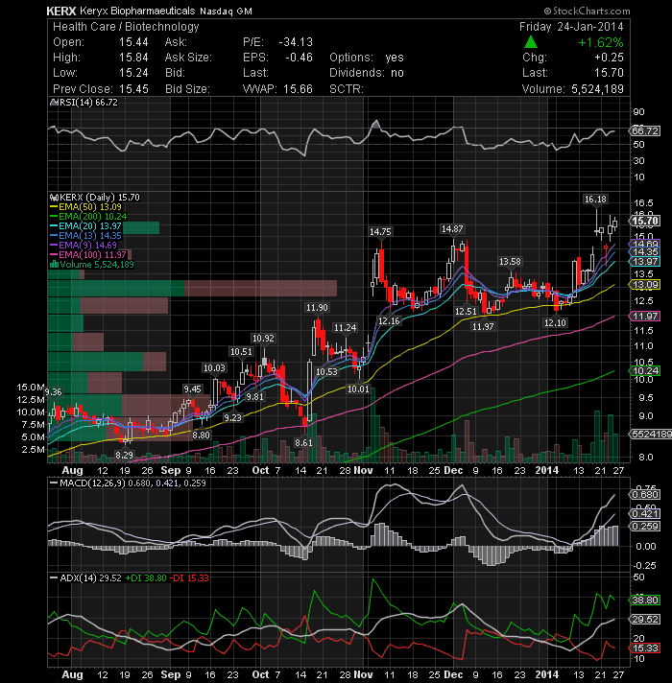672x683 pixels.
Task: Click the +1.62% percent change value
Action: click(x=601, y=42)
